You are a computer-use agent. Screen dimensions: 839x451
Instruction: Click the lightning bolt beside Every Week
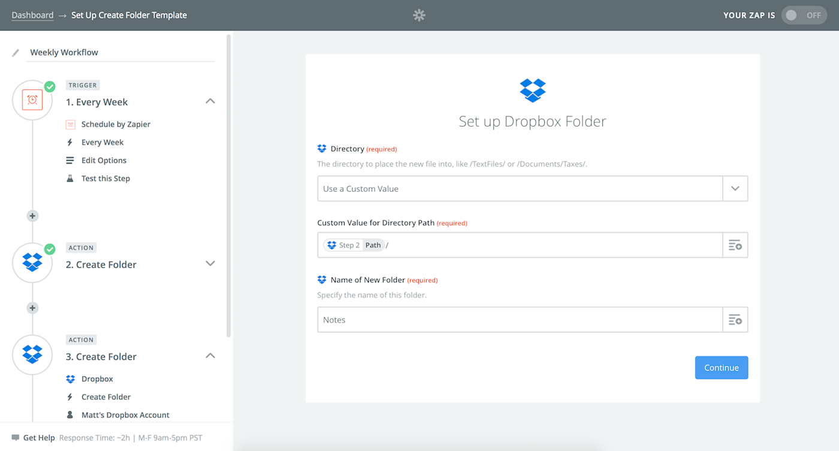pos(71,142)
